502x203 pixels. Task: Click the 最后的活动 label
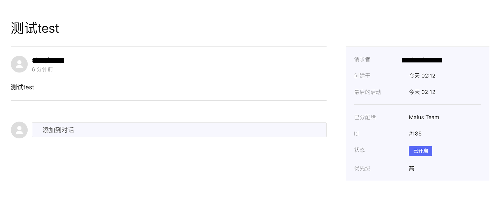[x=367, y=92]
